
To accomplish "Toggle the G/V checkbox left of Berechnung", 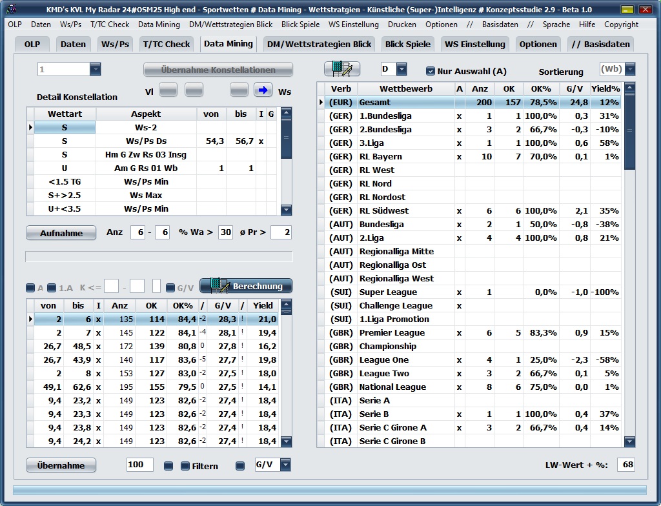I will (170, 288).
